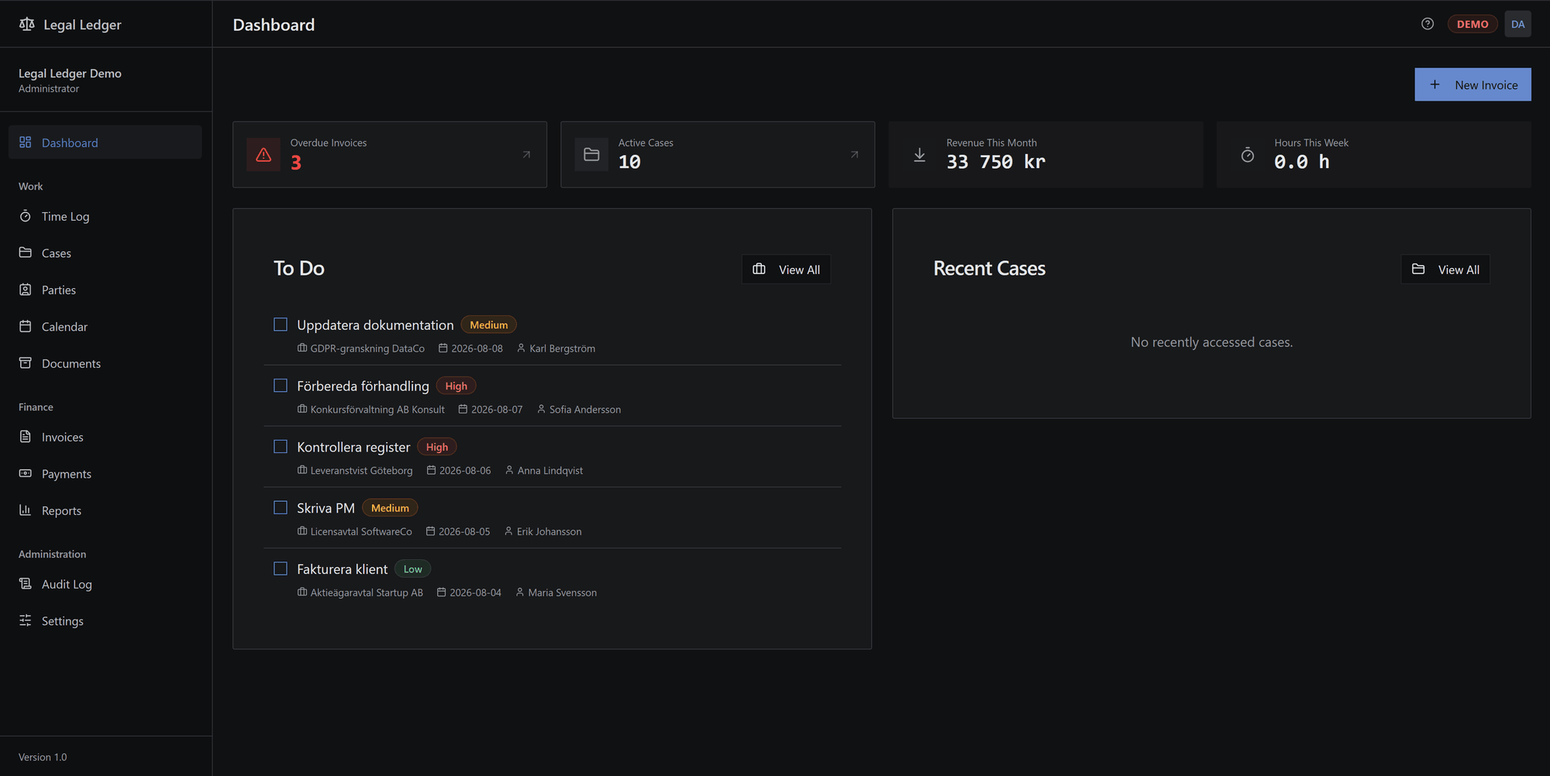Click the Payments banknote icon in sidebar

click(26, 473)
